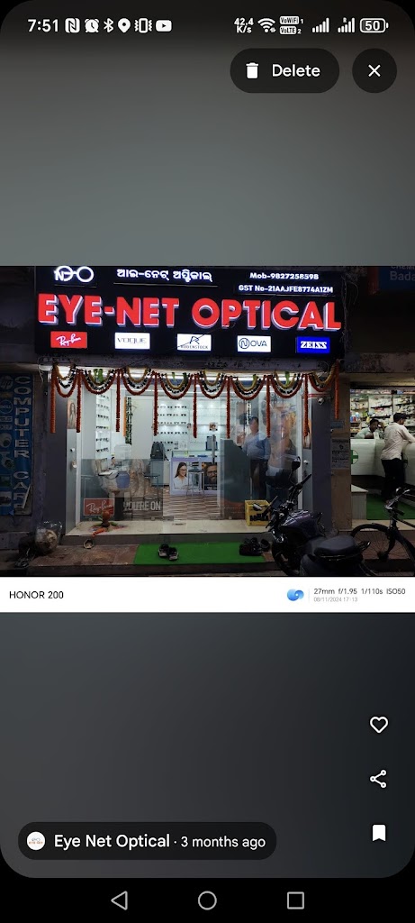Toggle the bookmark save icon
415x923 pixels.
point(379,833)
